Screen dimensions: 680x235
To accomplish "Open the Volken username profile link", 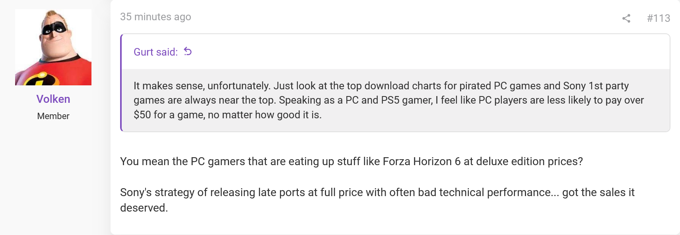I will pos(53,99).
